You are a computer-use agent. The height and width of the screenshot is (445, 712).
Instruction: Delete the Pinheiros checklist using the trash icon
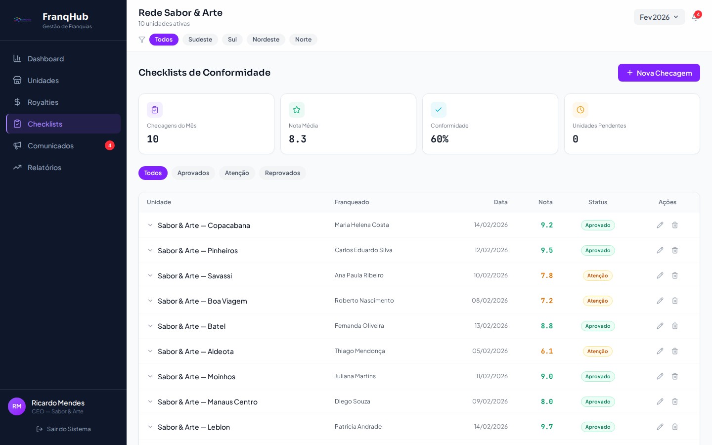click(x=675, y=250)
